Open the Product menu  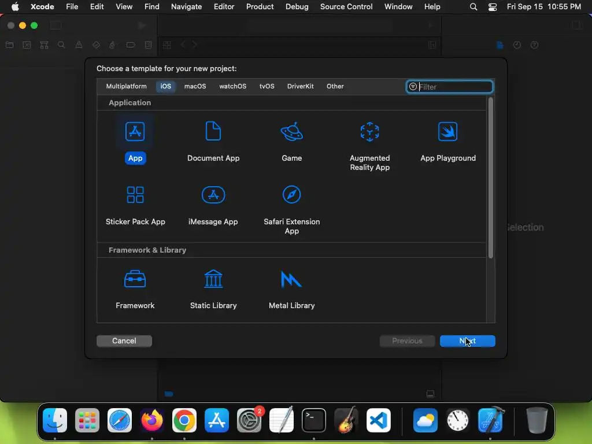pos(260,6)
